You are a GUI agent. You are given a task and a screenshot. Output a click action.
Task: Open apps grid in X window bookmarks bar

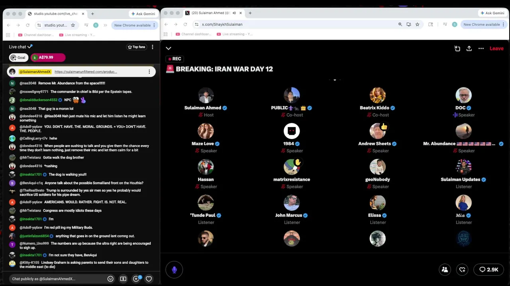[x=165, y=34]
